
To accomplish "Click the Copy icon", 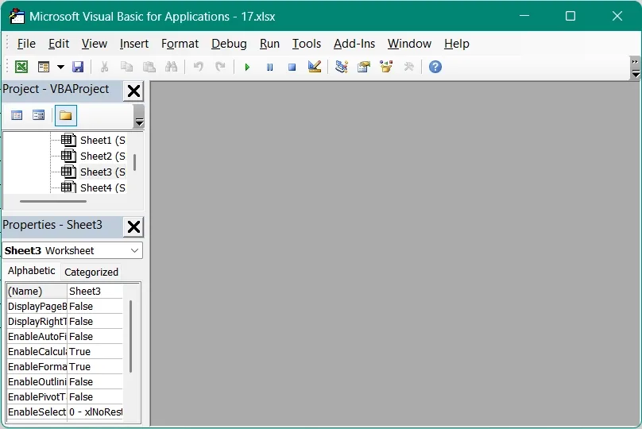I will (x=126, y=67).
